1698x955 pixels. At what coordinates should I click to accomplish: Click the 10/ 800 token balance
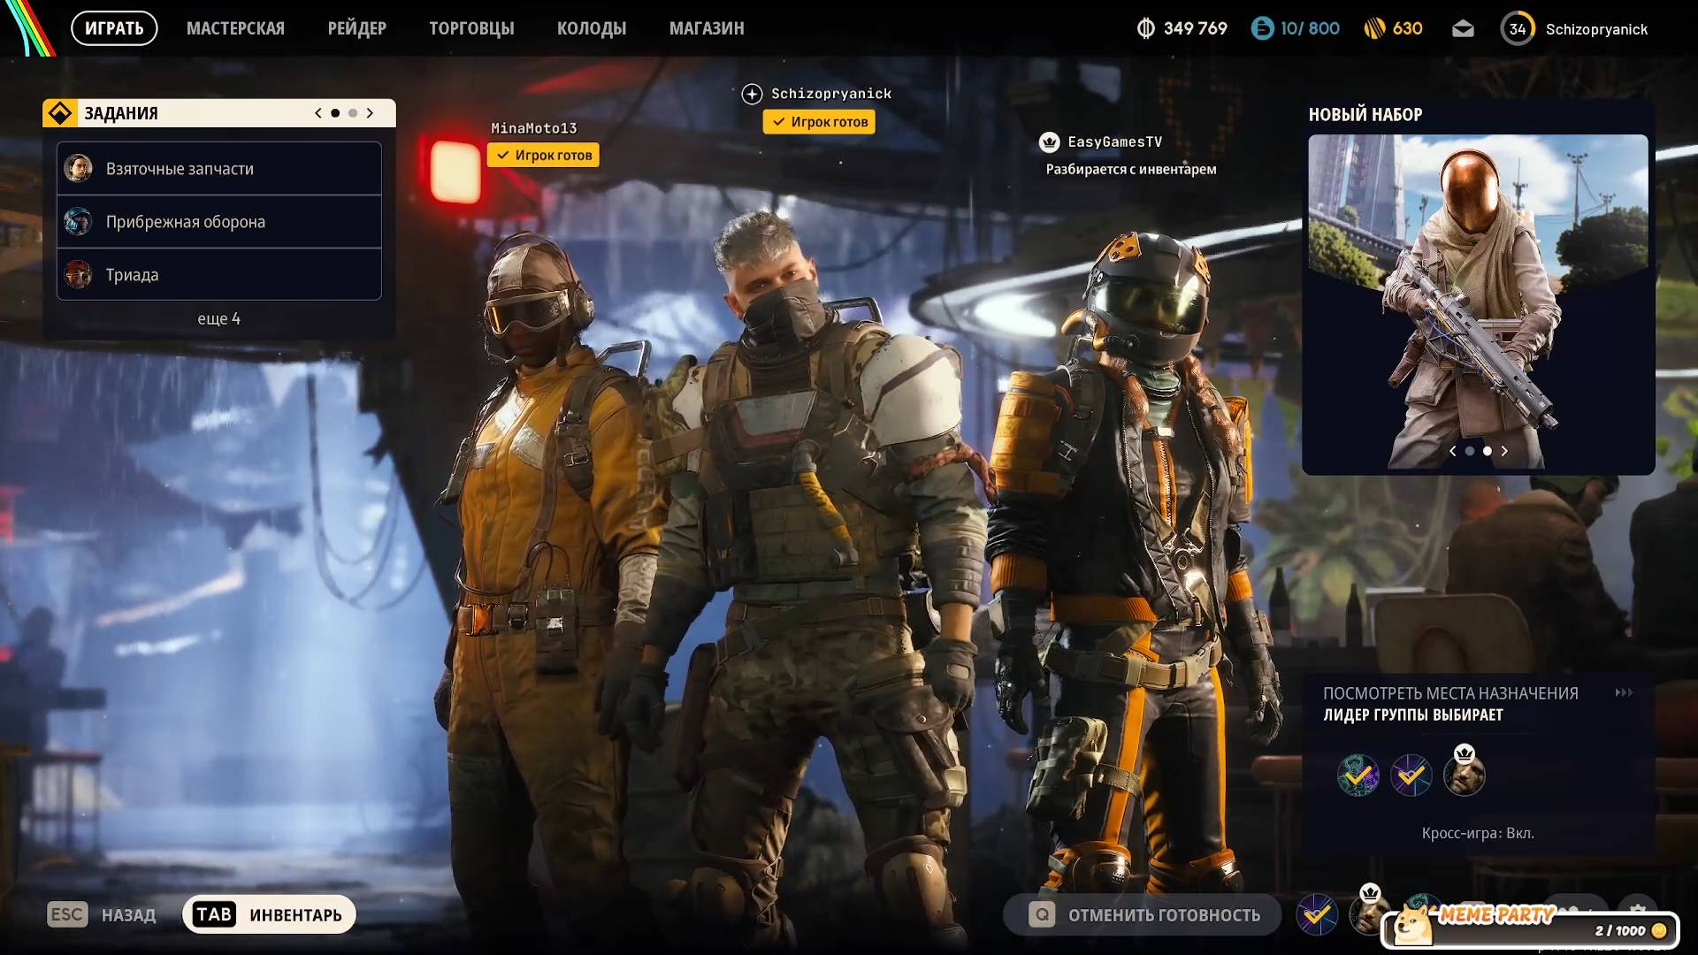click(1310, 28)
